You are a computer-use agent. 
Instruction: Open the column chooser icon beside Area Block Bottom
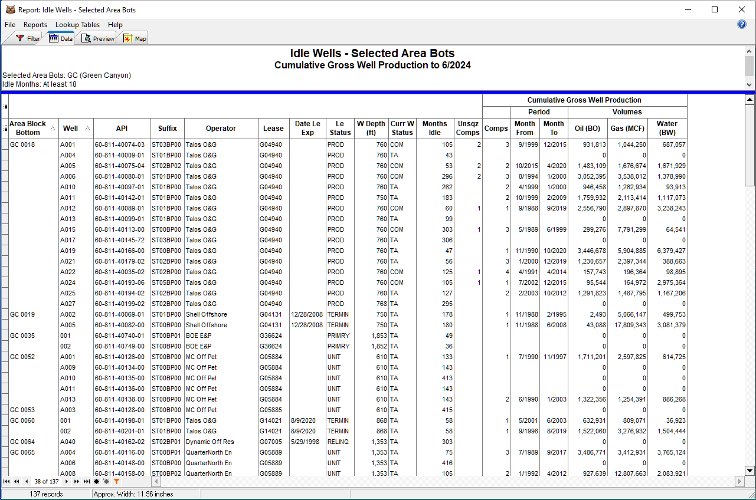tap(5, 128)
